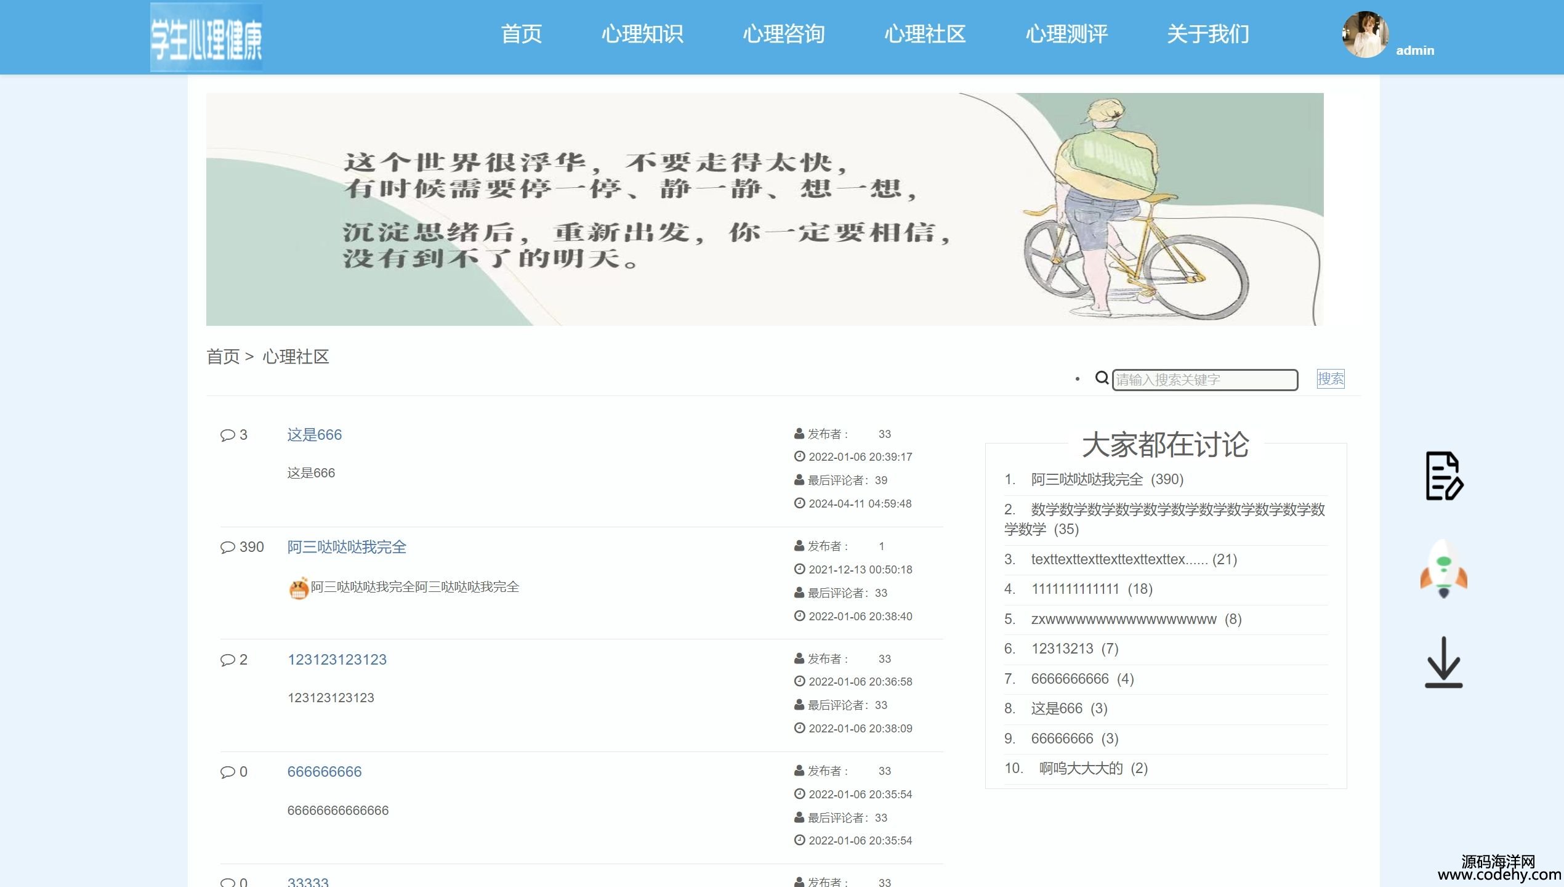Click hot topic 12313213 (7)
Image resolution: width=1564 pixels, height=887 pixels.
pyautogui.click(x=1074, y=649)
